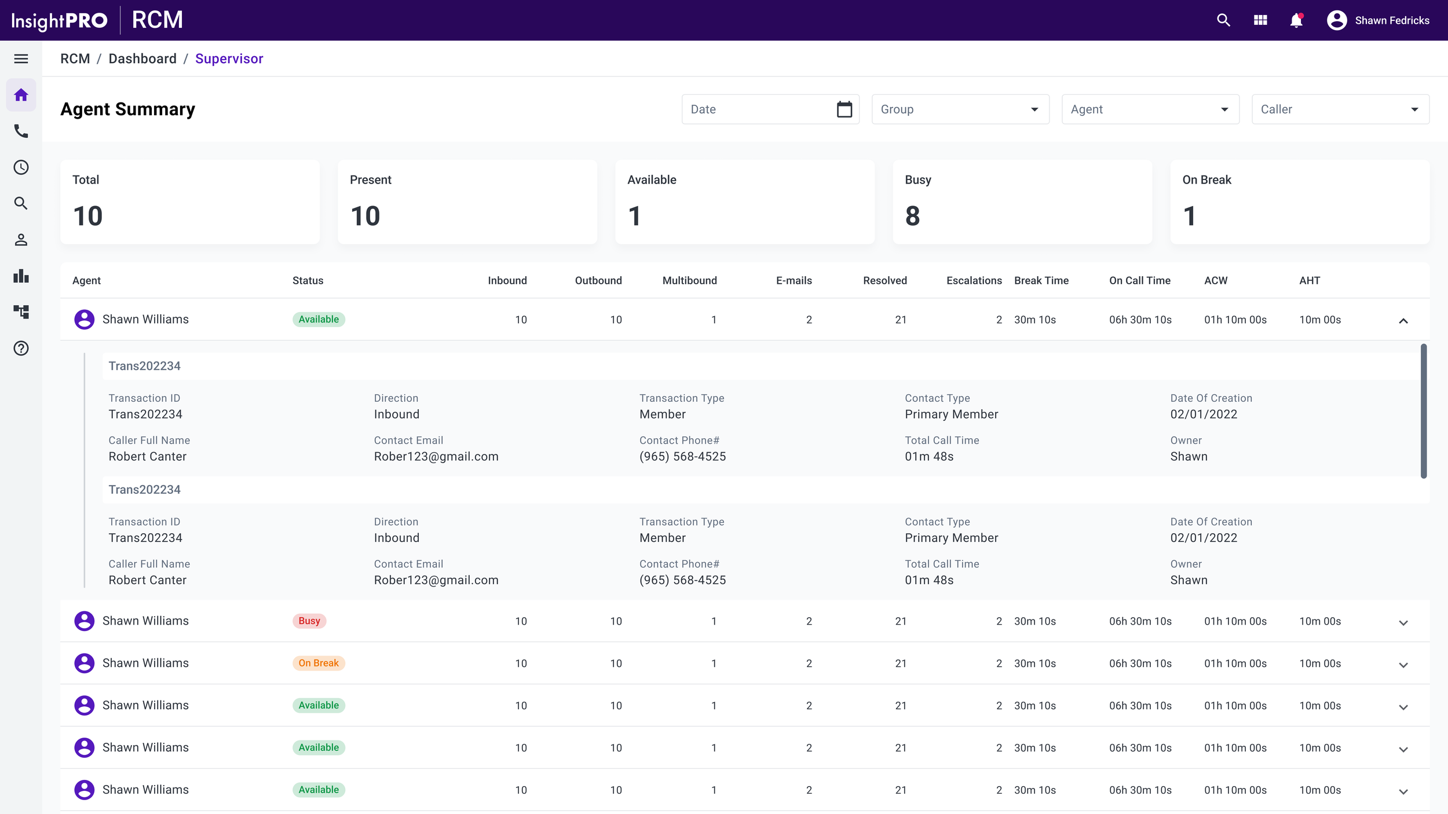Screen dimensions: 1448x814
Task: Open the hamburger menu in sidebar
Action: point(21,58)
